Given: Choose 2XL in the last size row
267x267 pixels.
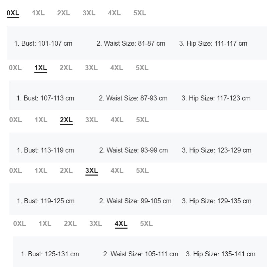Looking at the screenshot, I should [70, 224].
